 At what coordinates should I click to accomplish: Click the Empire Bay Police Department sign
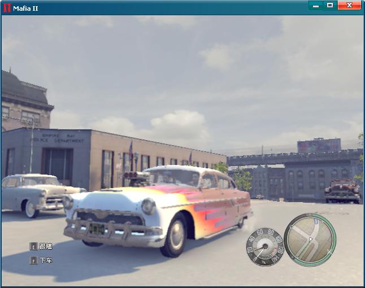[57, 138]
